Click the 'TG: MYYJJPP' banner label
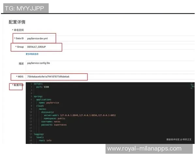The height and width of the screenshot is (157, 196). click(24, 8)
